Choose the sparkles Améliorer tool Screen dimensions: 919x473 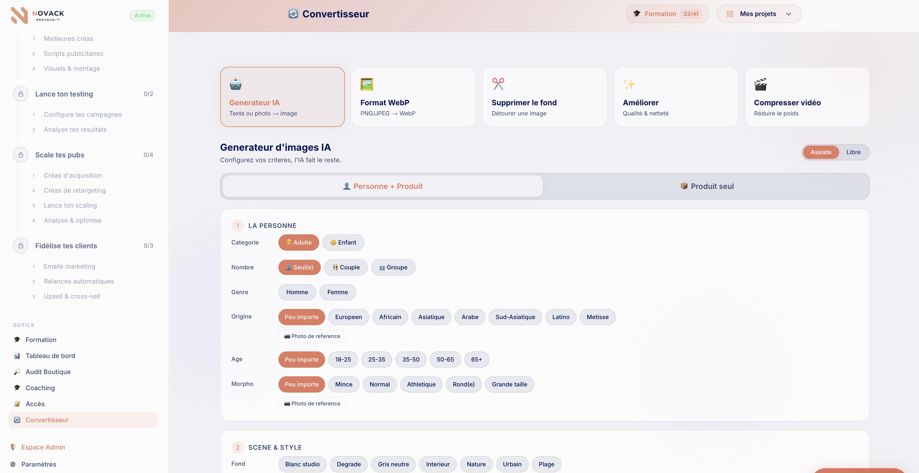[629, 84]
